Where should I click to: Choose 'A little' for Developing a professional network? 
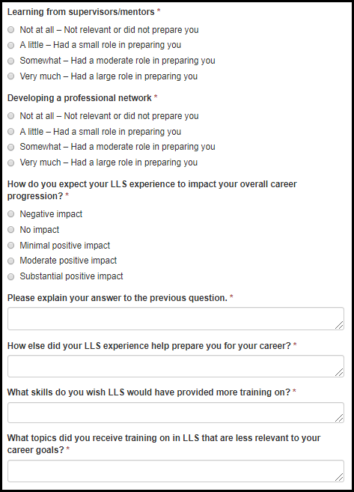(11, 132)
